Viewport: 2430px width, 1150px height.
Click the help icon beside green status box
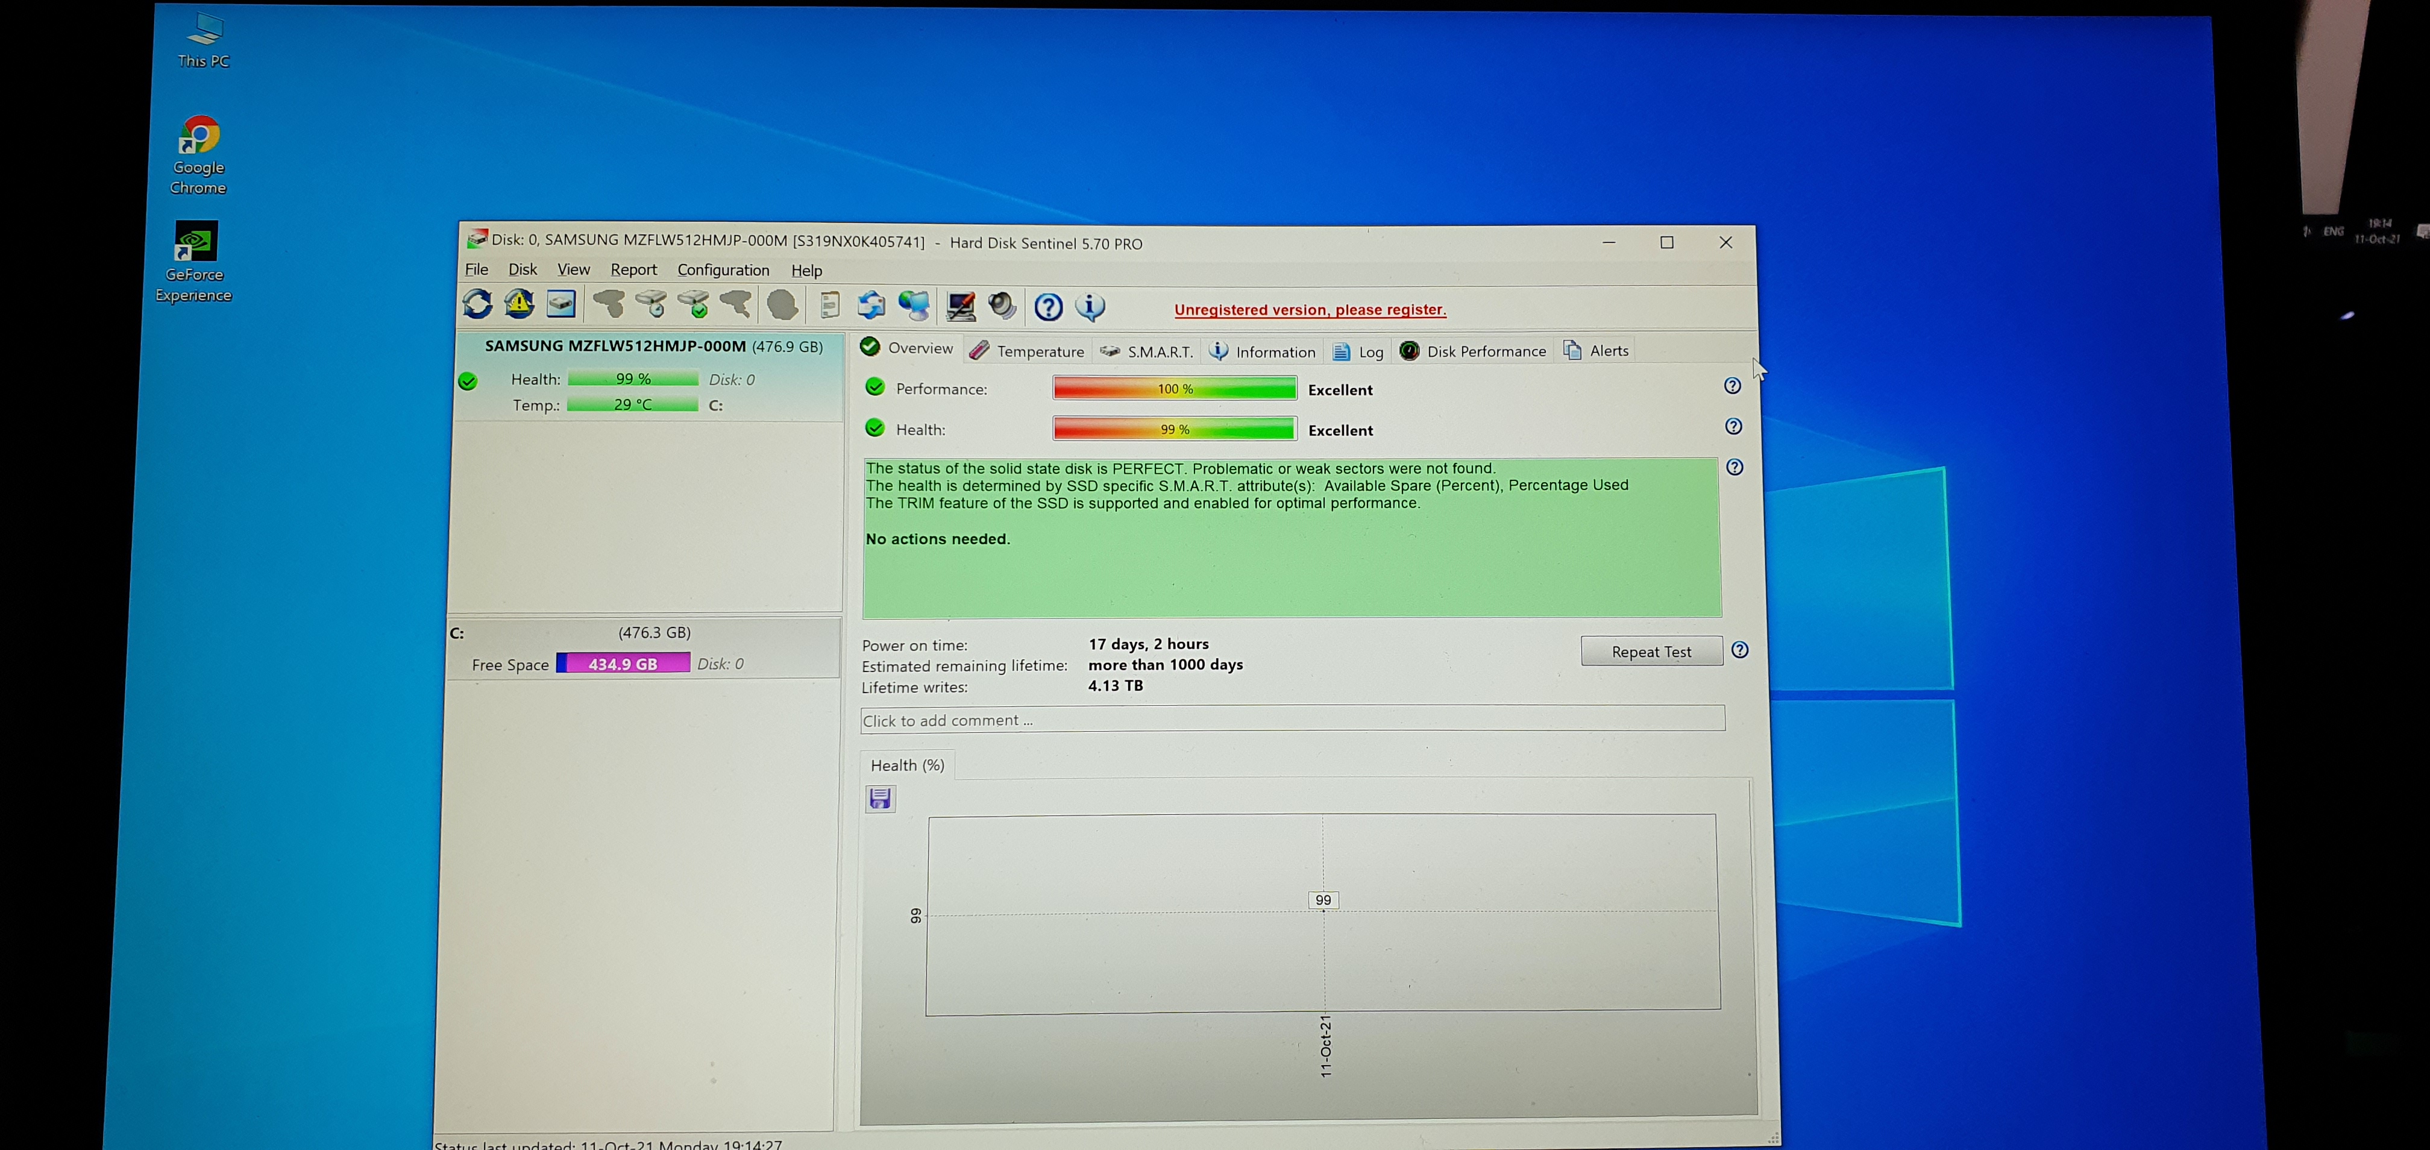point(1735,467)
